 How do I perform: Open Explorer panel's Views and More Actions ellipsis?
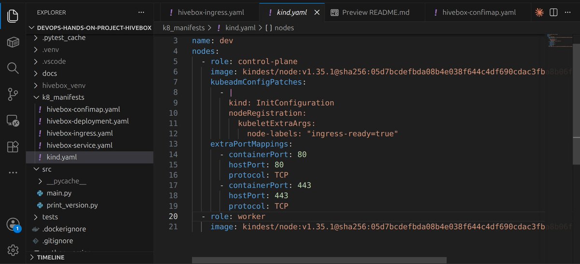[141, 12]
